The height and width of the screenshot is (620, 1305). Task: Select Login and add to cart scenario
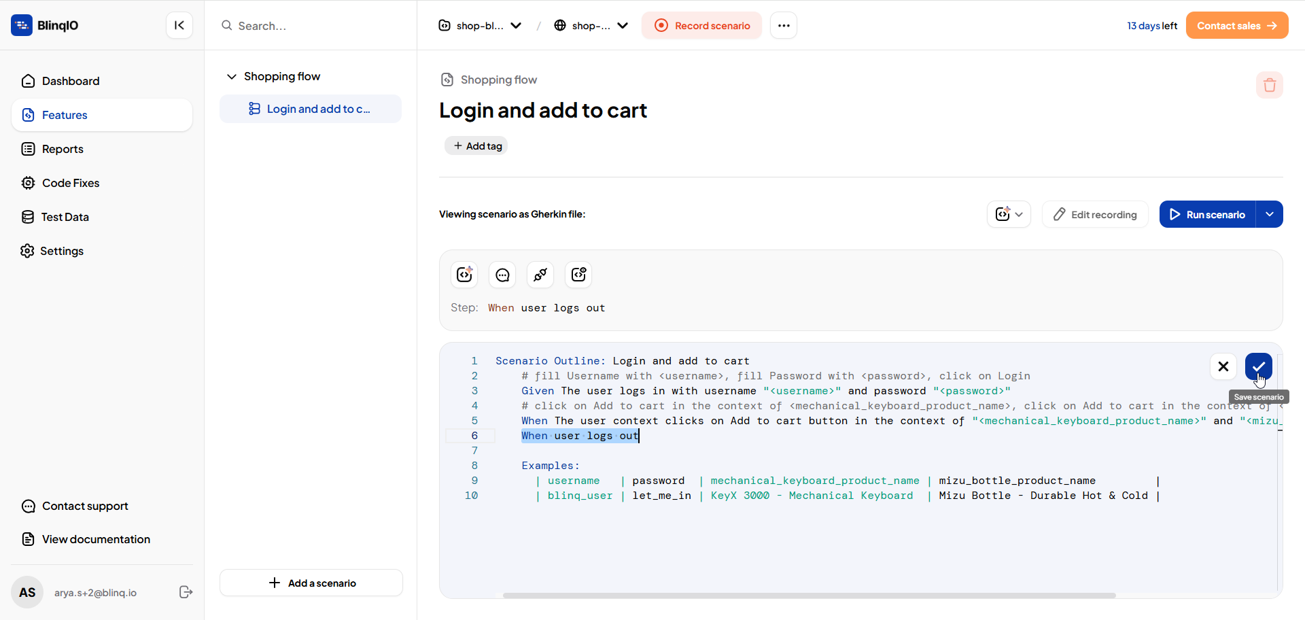pyautogui.click(x=311, y=109)
